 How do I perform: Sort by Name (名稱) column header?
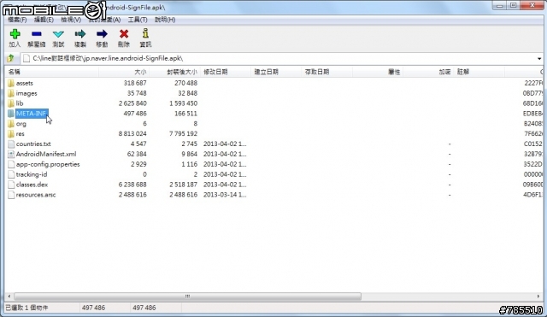52,72
